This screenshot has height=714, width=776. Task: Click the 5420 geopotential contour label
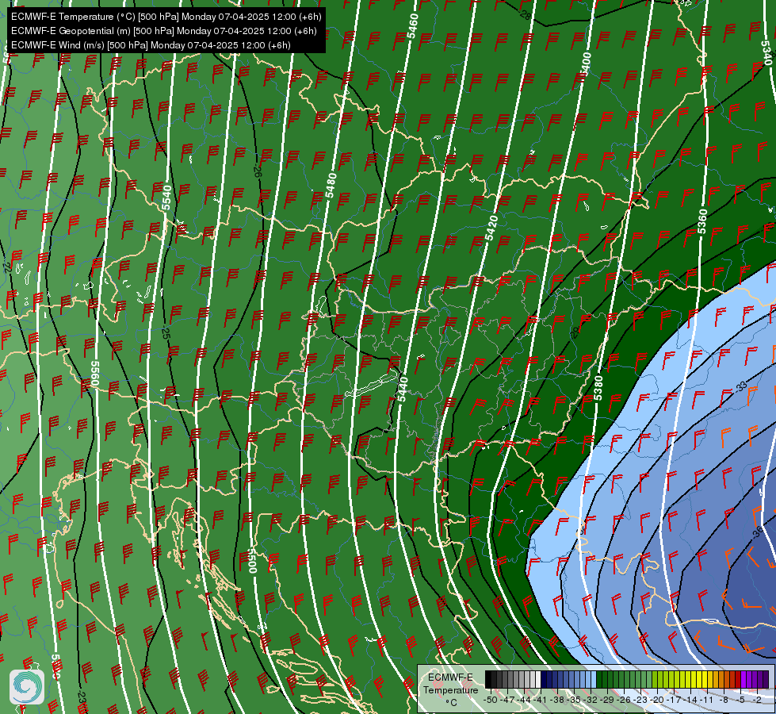click(491, 228)
